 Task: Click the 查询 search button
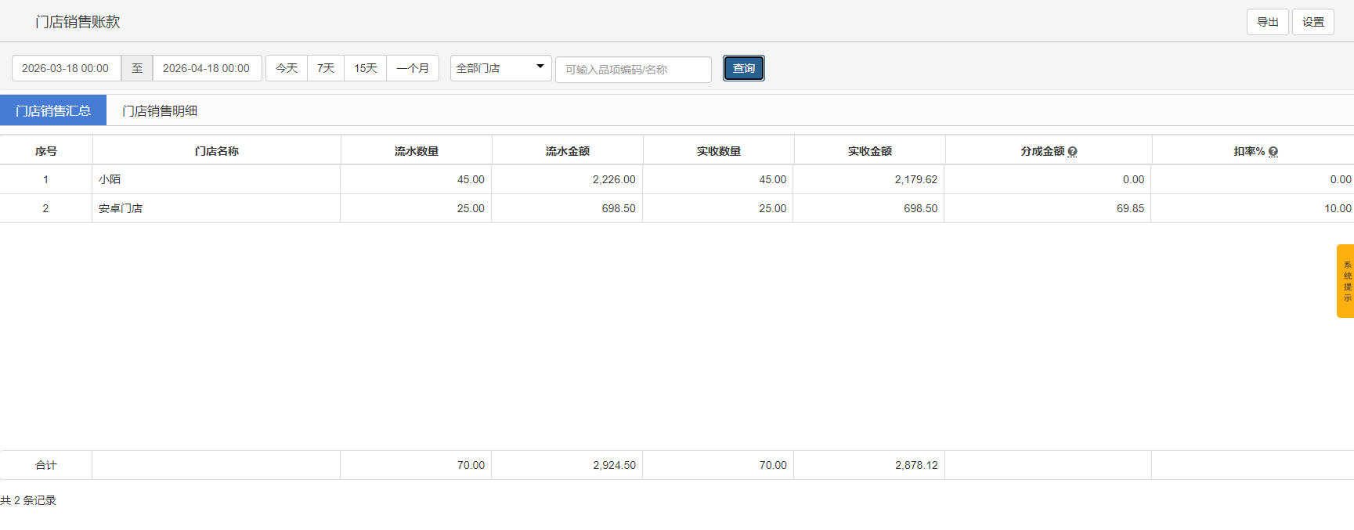pyautogui.click(x=744, y=69)
